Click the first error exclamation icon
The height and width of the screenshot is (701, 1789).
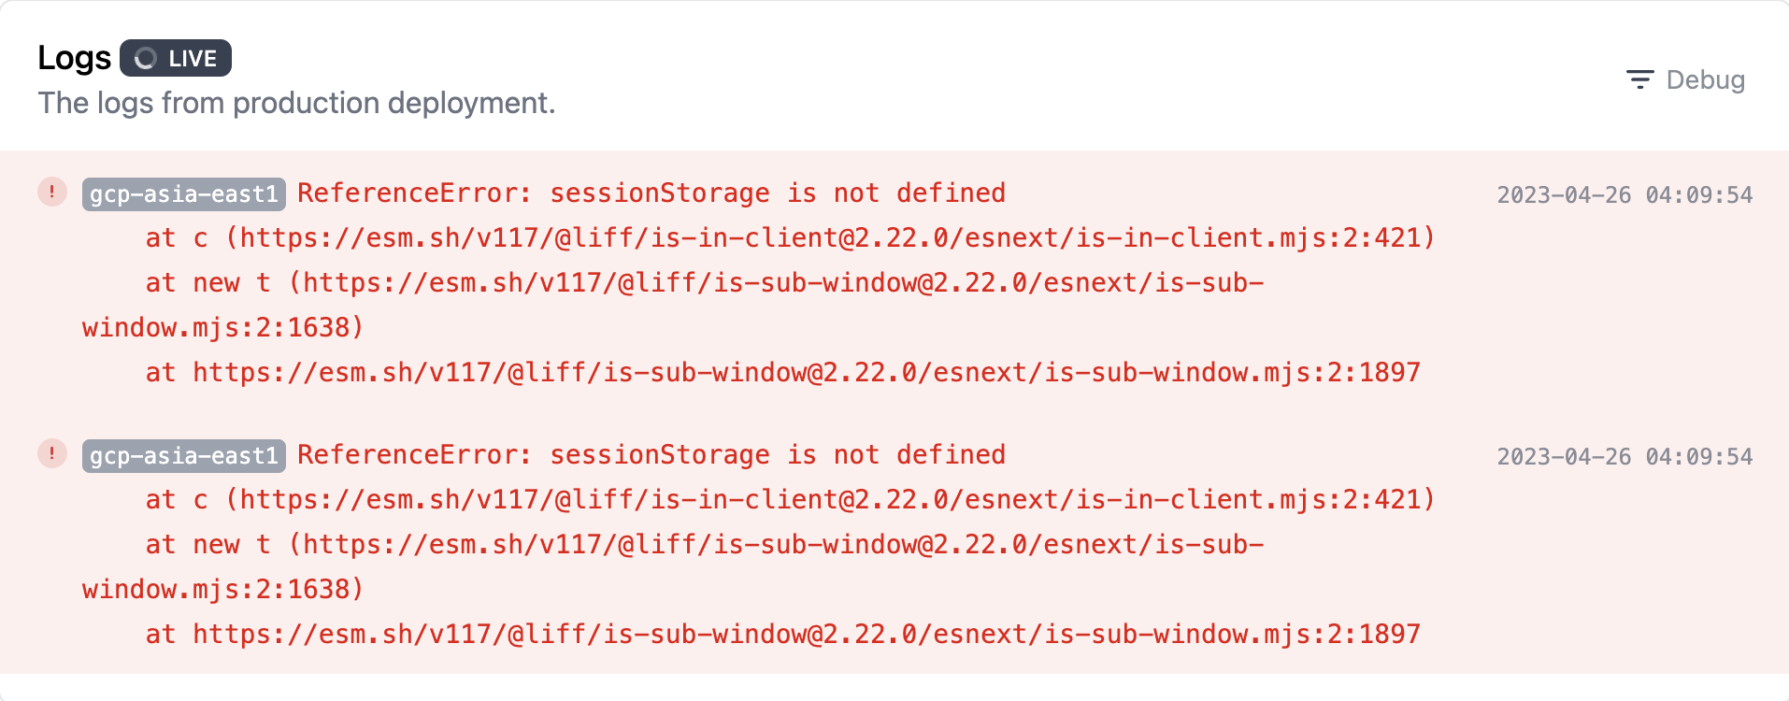click(x=52, y=193)
